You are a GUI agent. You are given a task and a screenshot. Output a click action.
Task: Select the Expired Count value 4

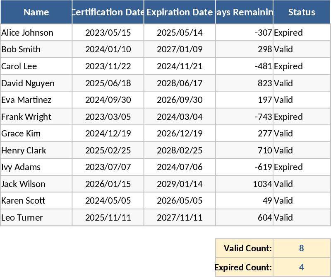[302, 267]
